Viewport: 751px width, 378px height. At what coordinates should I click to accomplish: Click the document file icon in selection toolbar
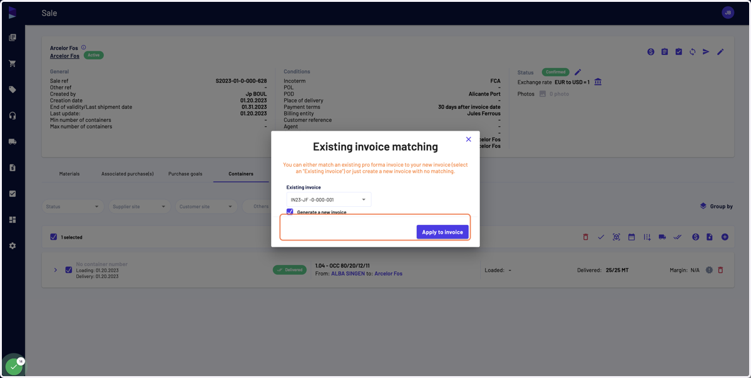(710, 237)
